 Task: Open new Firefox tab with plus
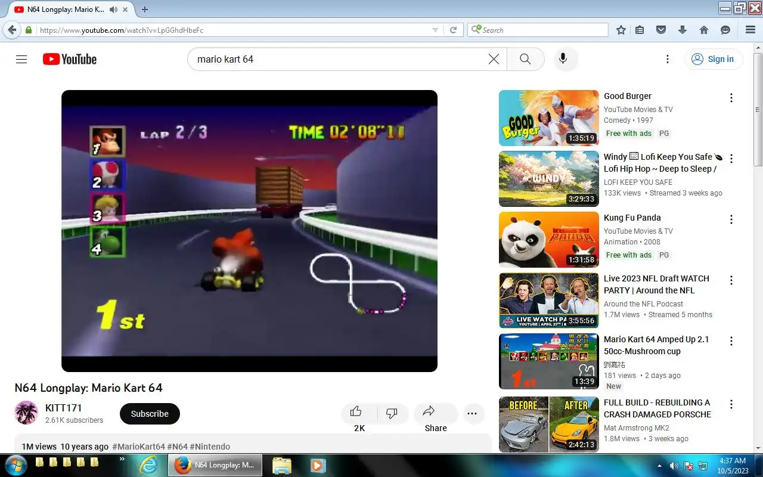(x=145, y=10)
